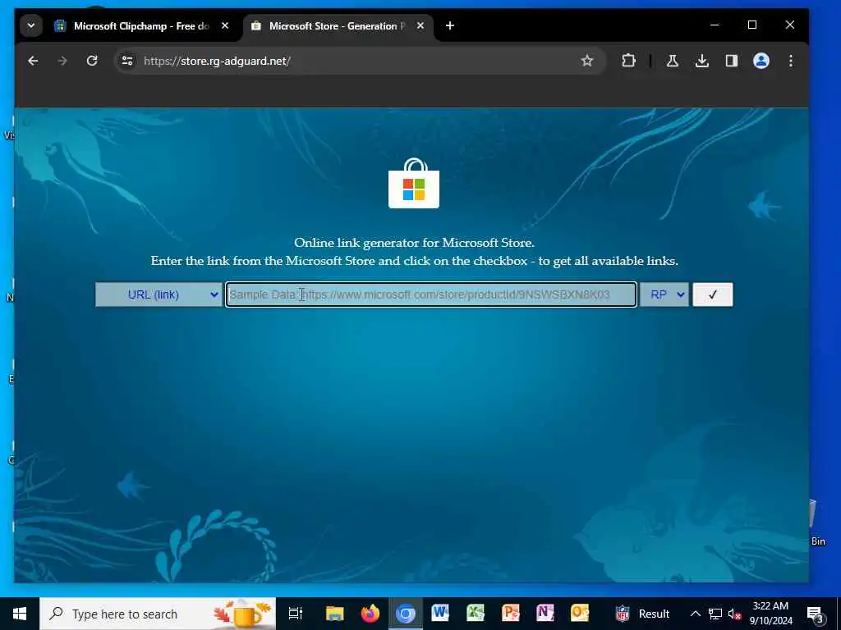Image resolution: width=841 pixels, height=630 pixels.
Task: Open Task View on the taskbar
Action: coord(296,614)
